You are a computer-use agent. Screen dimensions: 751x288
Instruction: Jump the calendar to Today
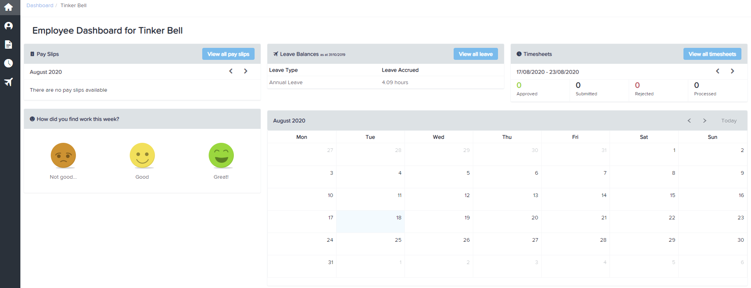click(x=729, y=120)
